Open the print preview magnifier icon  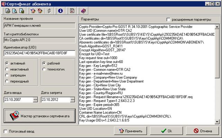(15, 11)
